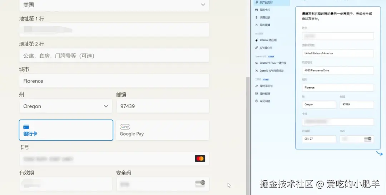Click the 地址第 1 行 address field
This screenshot has width=386, height=195.
click(114, 30)
